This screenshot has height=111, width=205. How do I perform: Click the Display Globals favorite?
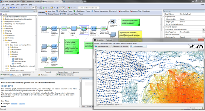point(53,14)
